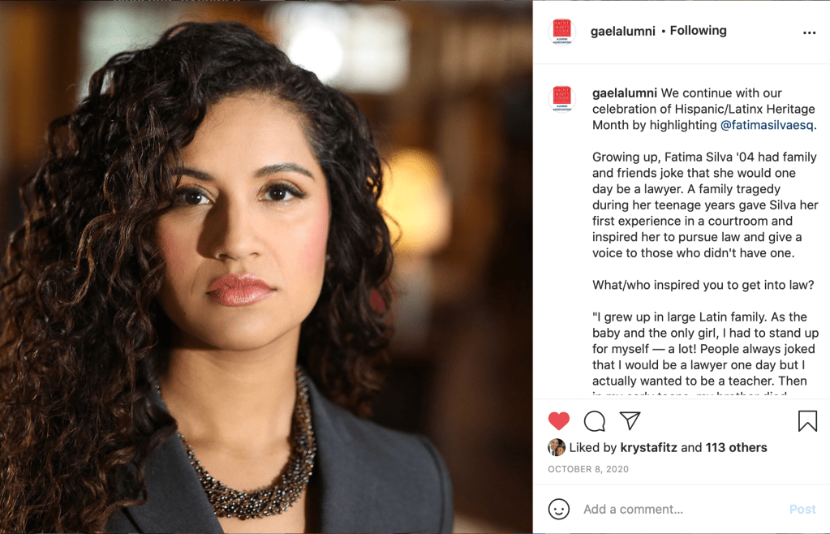Open the three-dot more options menu

[x=809, y=32]
